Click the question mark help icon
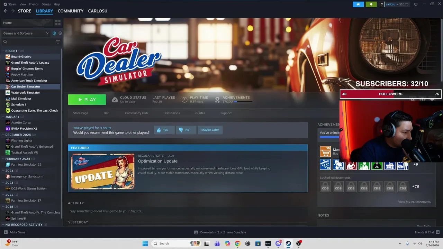This screenshot has height=249, width=443. (x=382, y=4)
